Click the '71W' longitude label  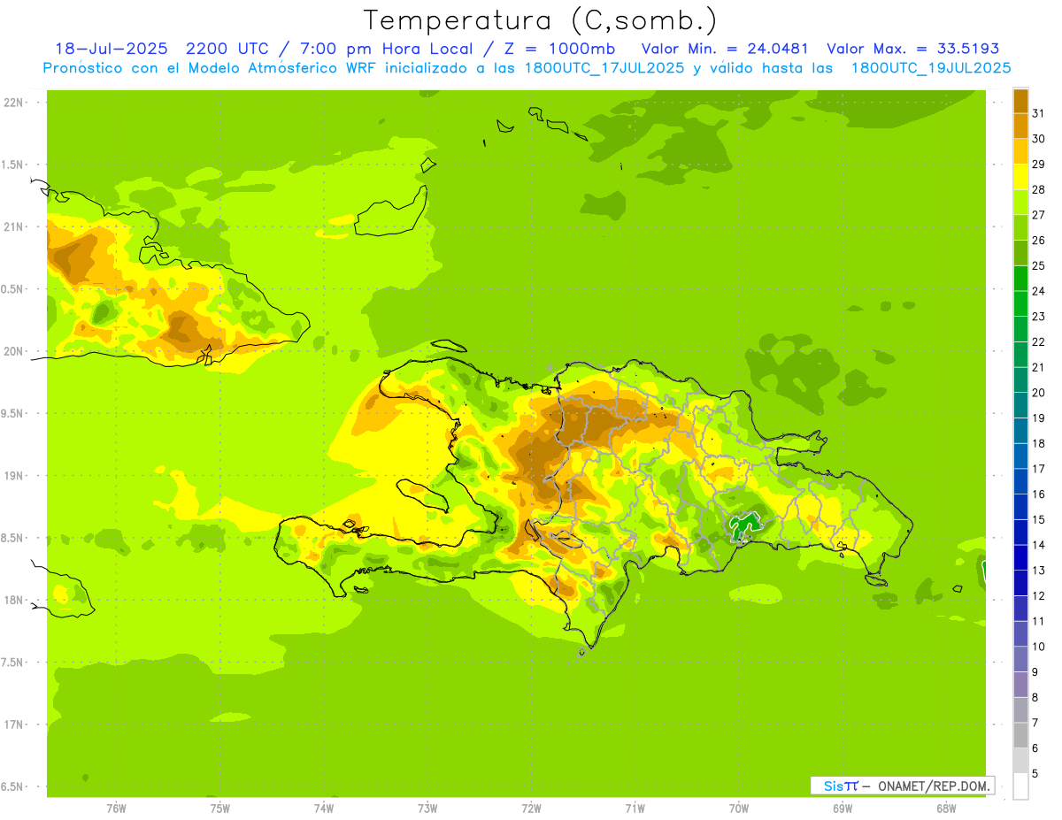(x=635, y=809)
